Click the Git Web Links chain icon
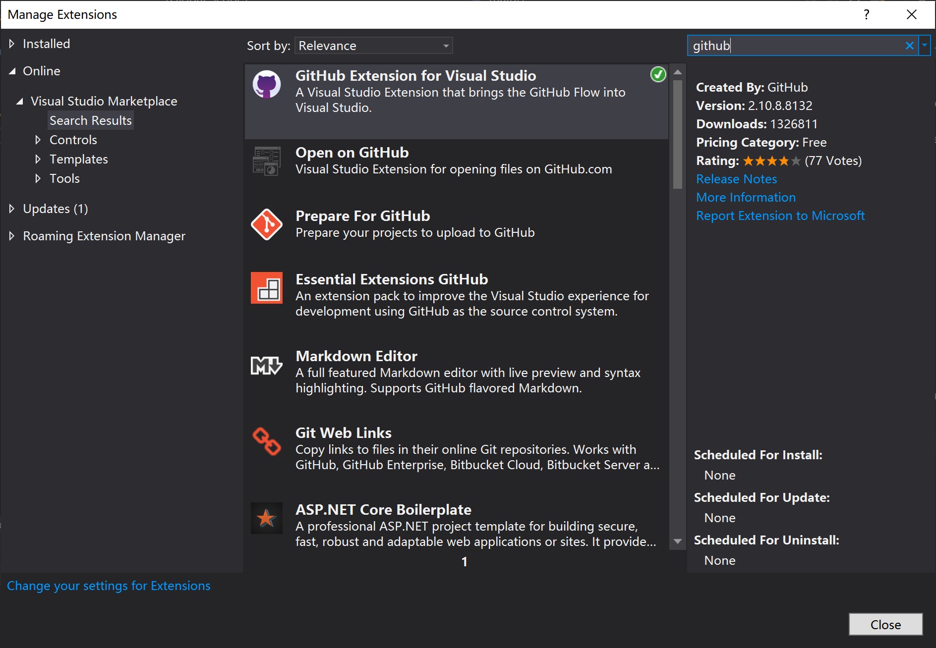 [x=267, y=441]
